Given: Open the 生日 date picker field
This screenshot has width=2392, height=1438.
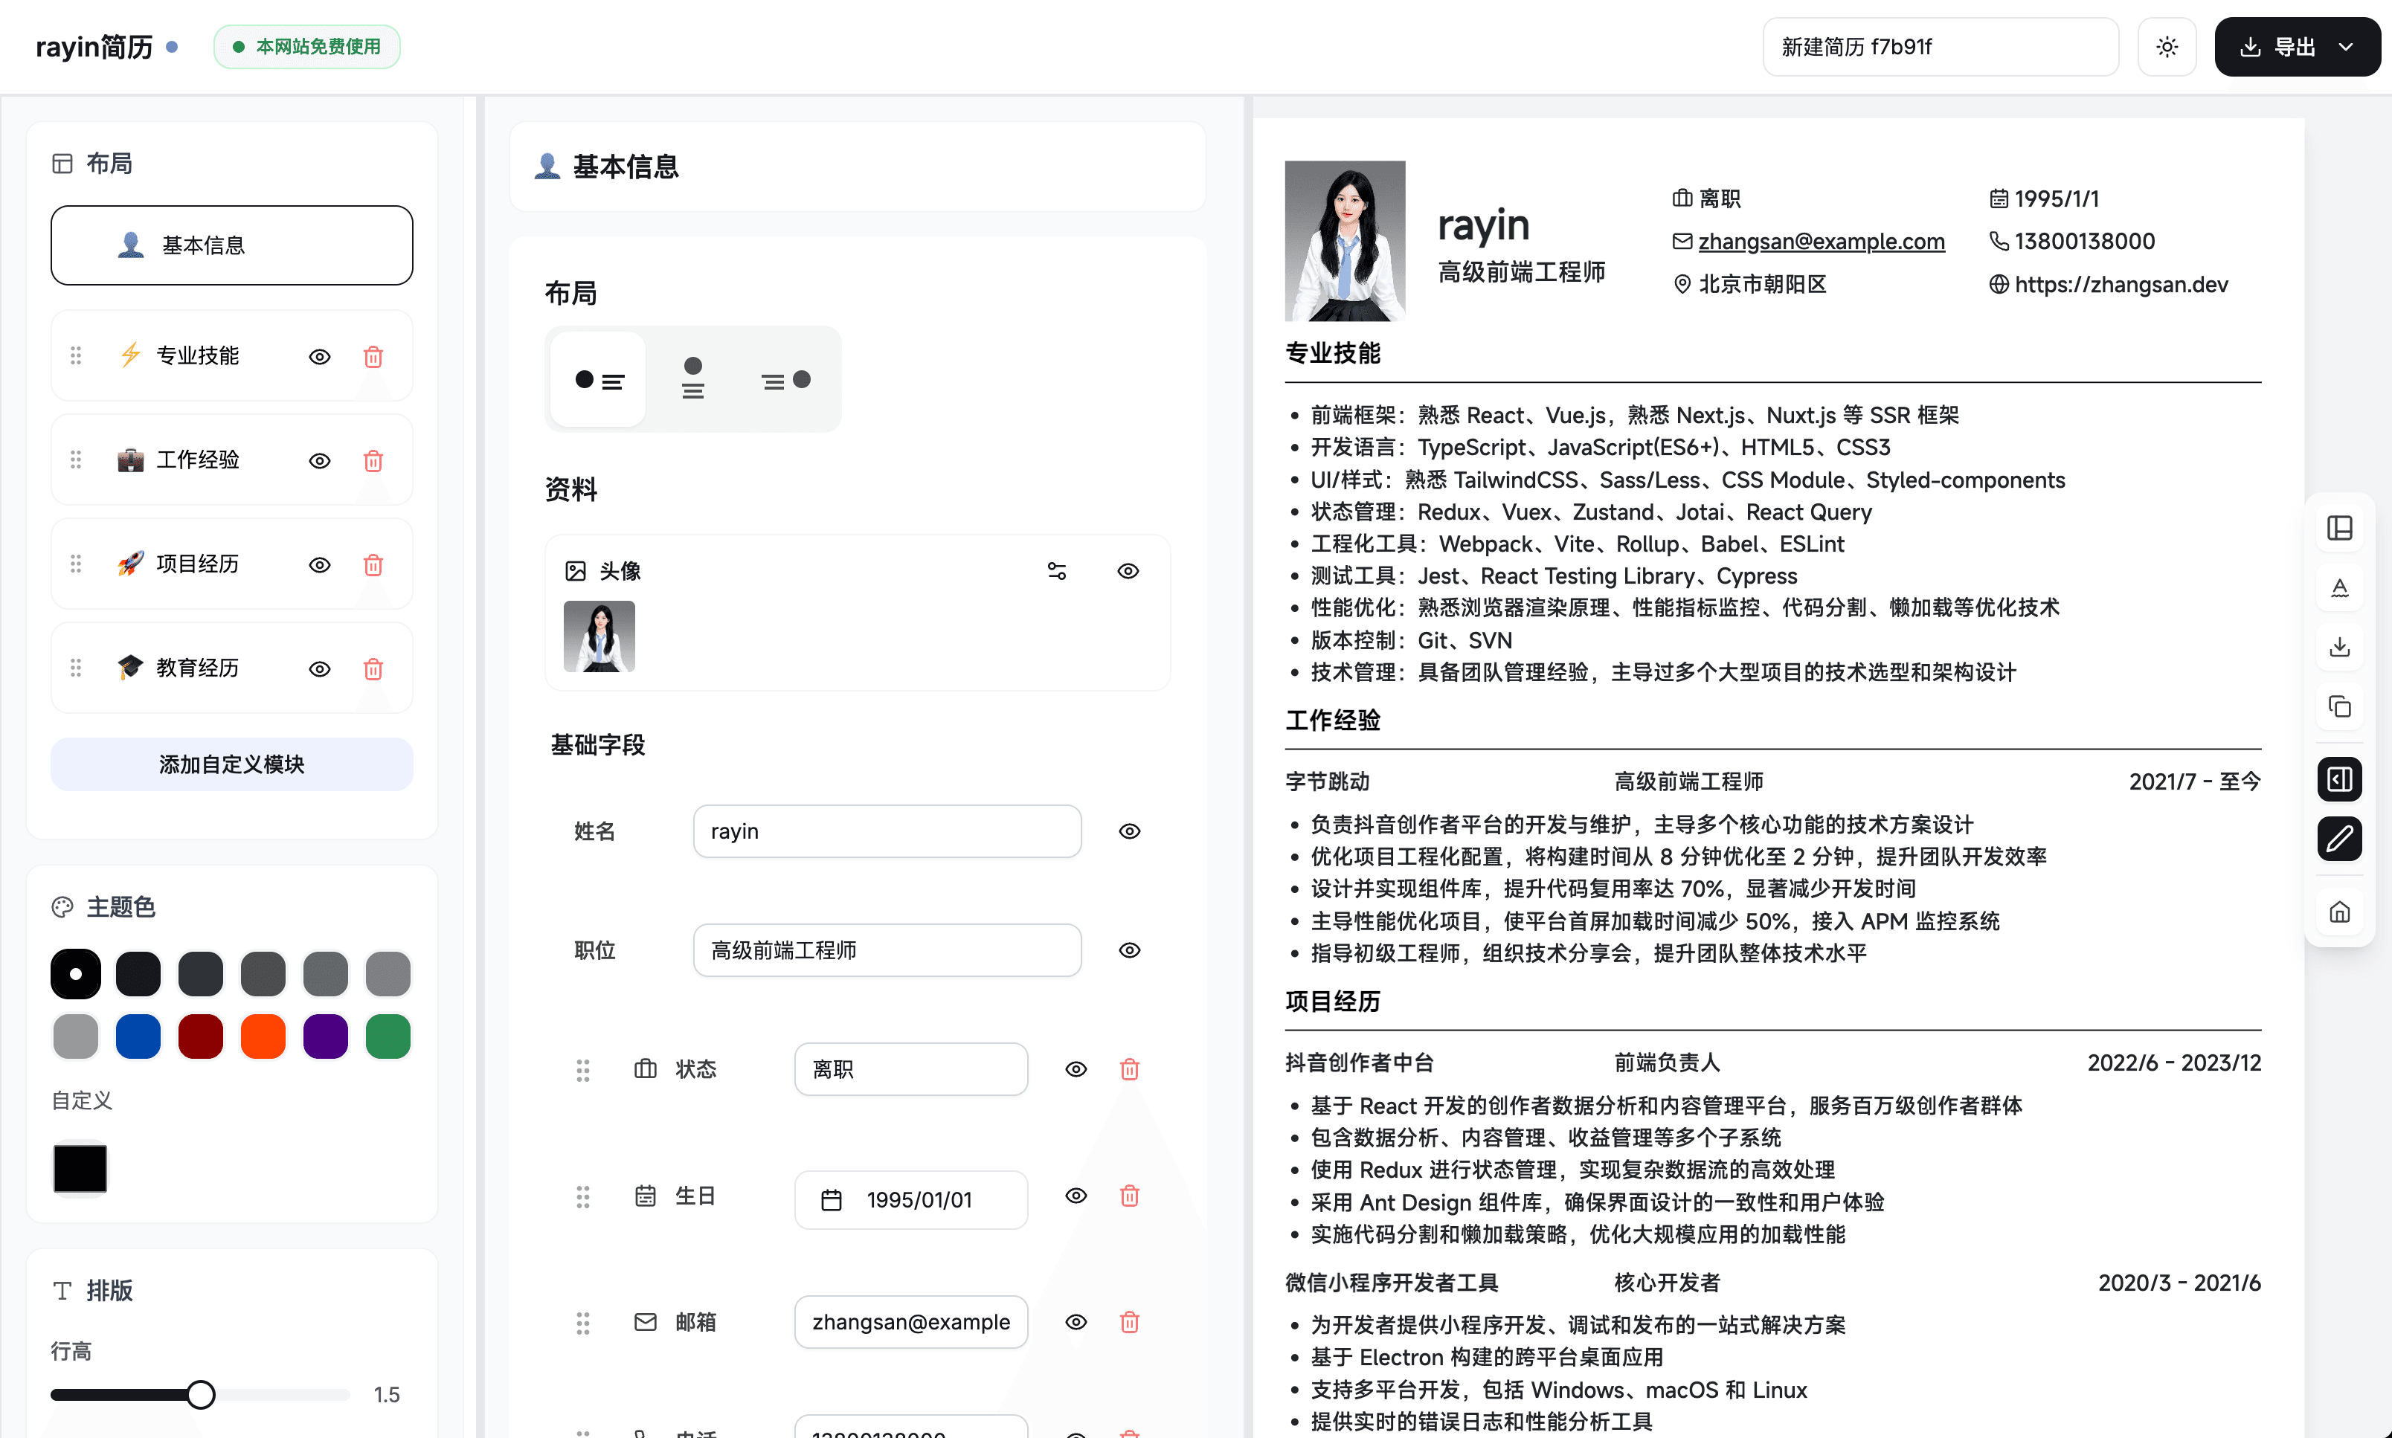Looking at the screenshot, I should (910, 1199).
